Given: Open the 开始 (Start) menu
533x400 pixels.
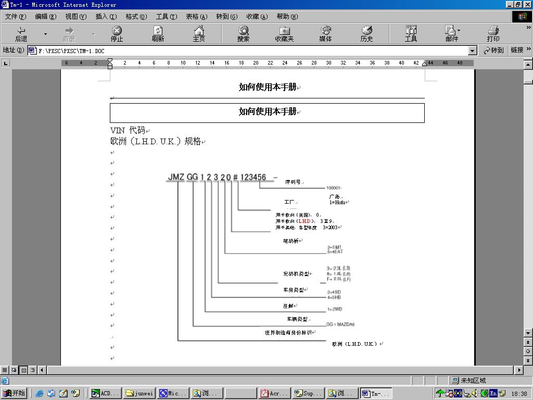Looking at the screenshot, I should point(15,393).
